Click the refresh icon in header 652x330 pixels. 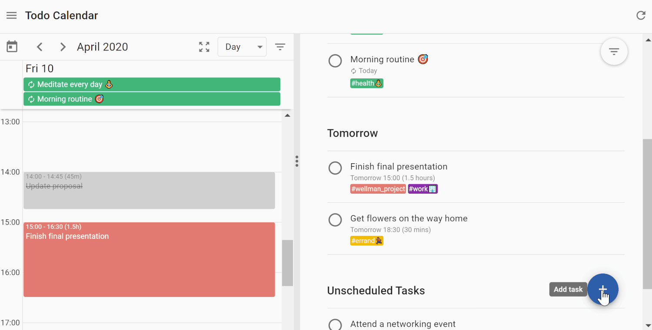click(641, 16)
